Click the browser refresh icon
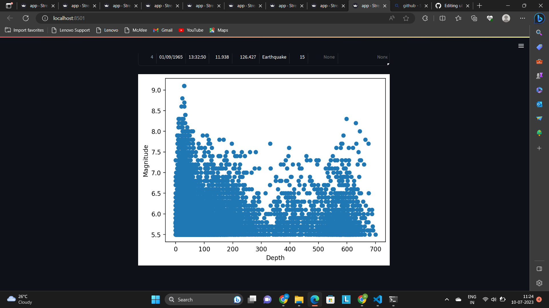The width and height of the screenshot is (549, 308). tap(26, 18)
